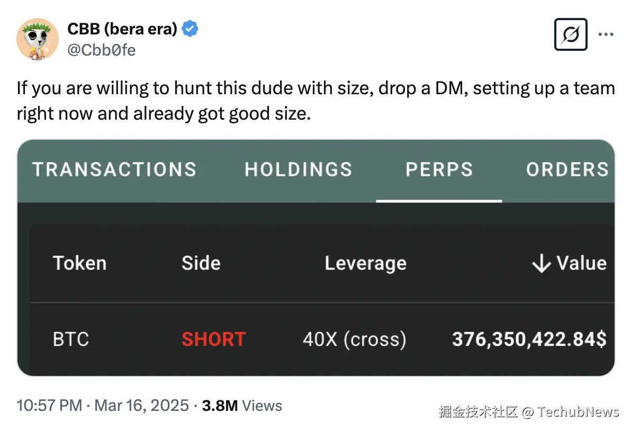The width and height of the screenshot is (631, 431).
Task: Open the three-dot more options menu
Action: (605, 34)
